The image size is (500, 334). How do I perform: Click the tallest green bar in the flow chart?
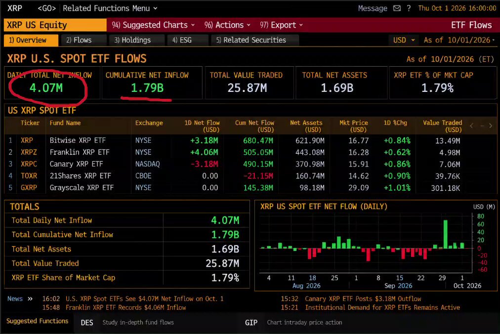[446, 234]
